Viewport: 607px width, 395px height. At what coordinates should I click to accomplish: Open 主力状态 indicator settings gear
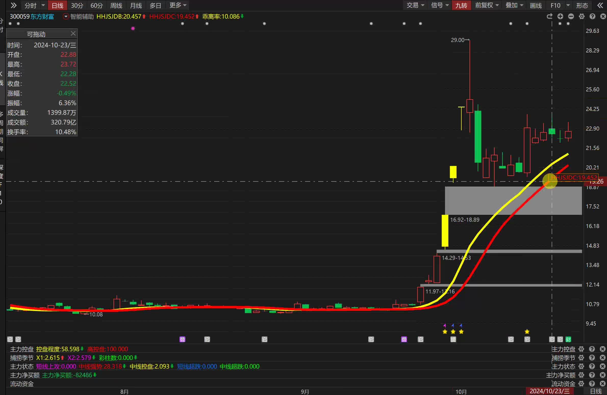(x=581, y=366)
